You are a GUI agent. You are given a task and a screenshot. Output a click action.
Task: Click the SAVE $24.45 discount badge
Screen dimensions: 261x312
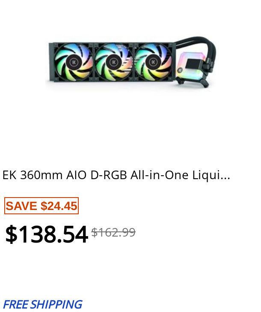tap(42, 206)
